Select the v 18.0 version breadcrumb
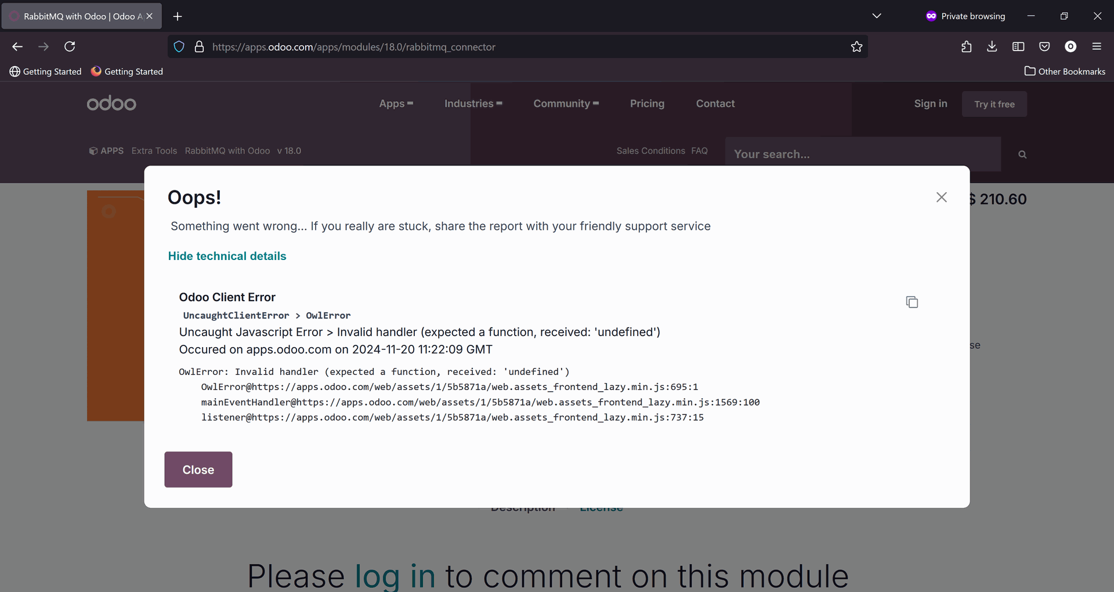The height and width of the screenshot is (592, 1114). coord(289,151)
